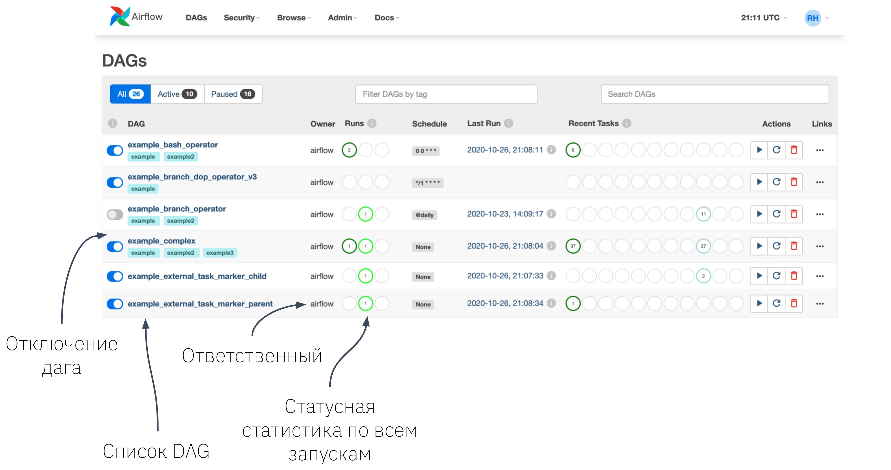The image size is (891, 470).
Task: Refresh the example_branch_dop_operator_v3 DAG
Action: coord(777,182)
